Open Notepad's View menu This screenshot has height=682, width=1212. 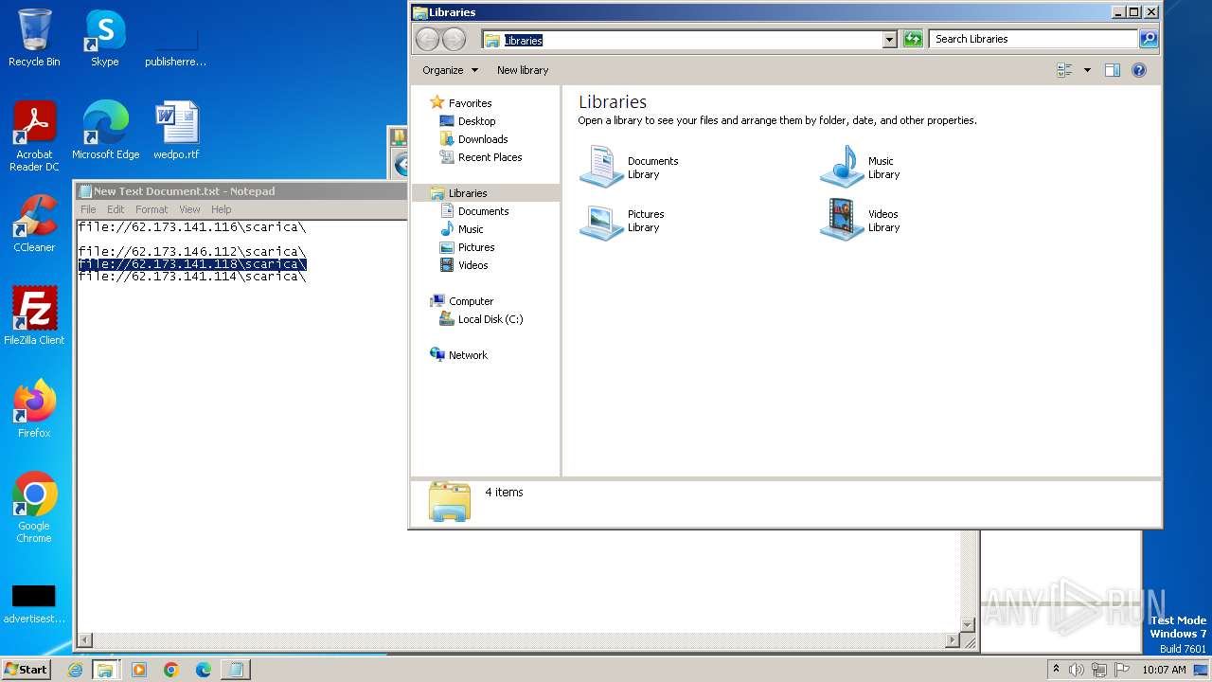tap(189, 209)
